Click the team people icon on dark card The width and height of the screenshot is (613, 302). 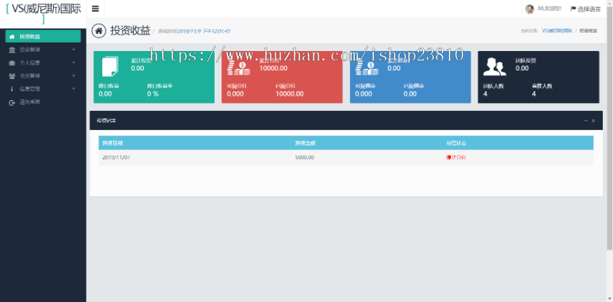pyautogui.click(x=494, y=67)
